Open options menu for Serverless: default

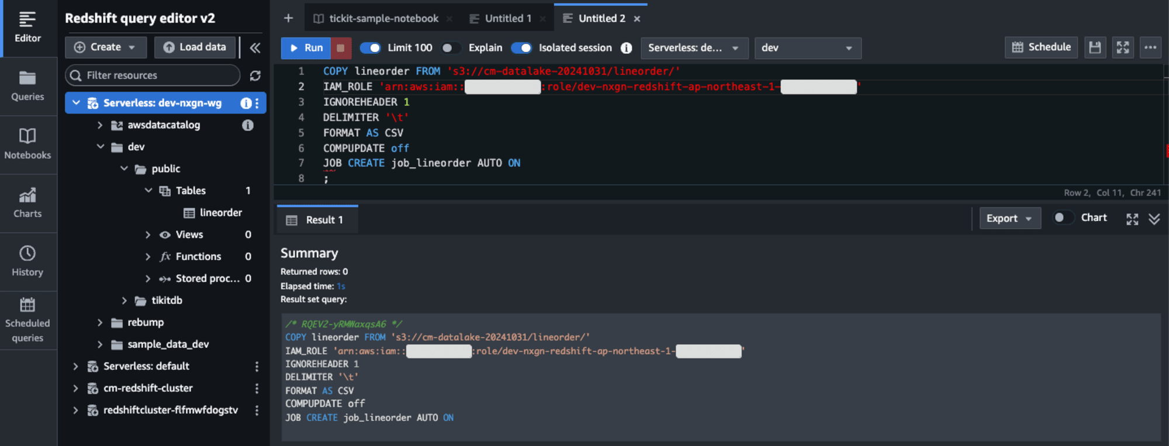pyautogui.click(x=257, y=367)
